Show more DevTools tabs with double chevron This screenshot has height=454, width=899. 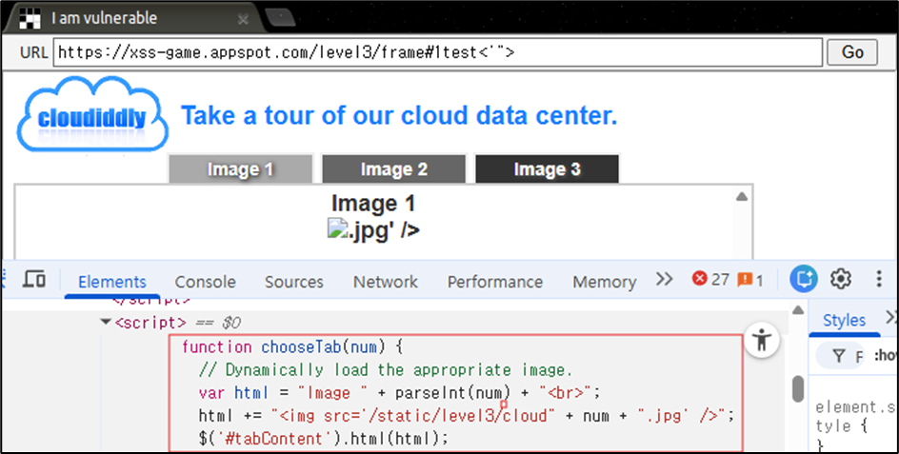point(664,279)
